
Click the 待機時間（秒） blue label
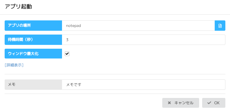(x=33, y=40)
